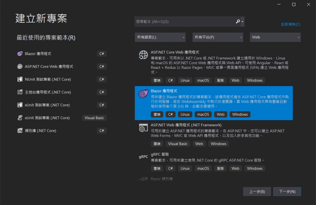The image size is (316, 205).
Task: Select recent ASP.NET Core Web application
Action: tap(62, 66)
